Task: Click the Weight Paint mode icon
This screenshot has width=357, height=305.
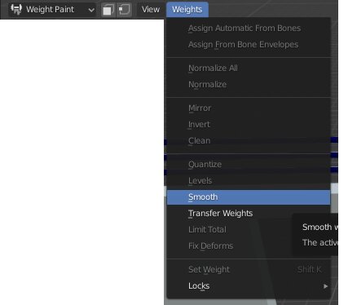Action: click(16, 9)
